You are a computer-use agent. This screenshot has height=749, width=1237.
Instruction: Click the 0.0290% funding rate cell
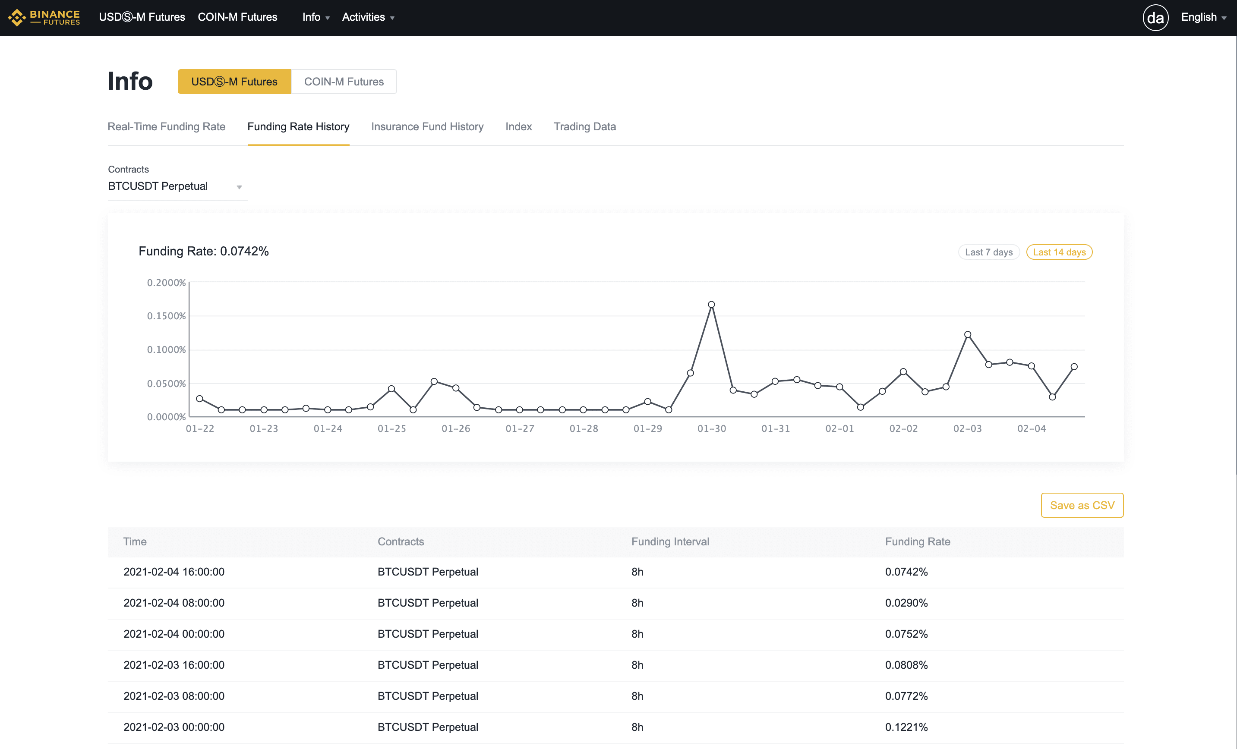click(906, 603)
